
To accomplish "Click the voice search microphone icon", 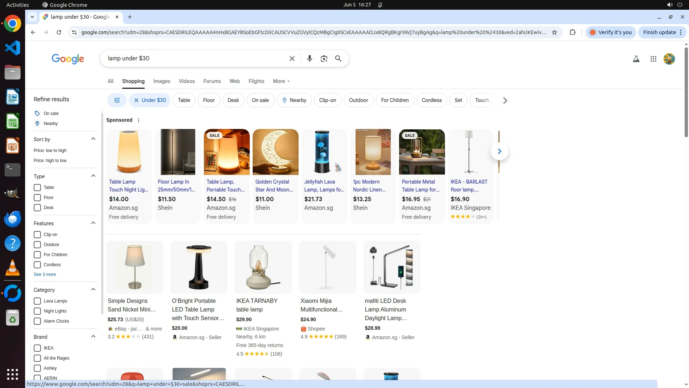I will [309, 59].
